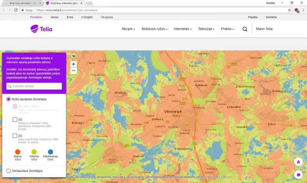Click the green map layer icon
The image size is (307, 183).
(x=73, y=56)
